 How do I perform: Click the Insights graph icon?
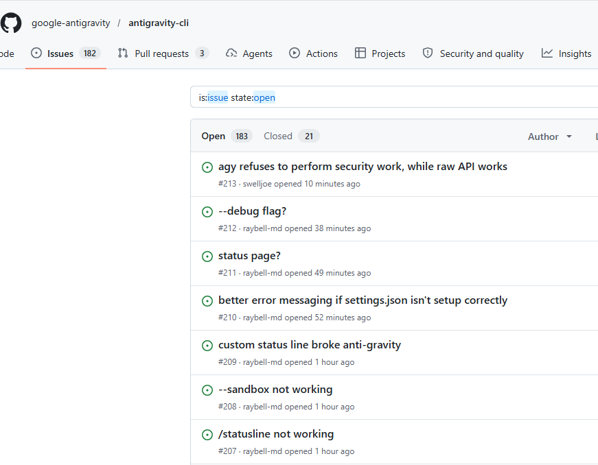[547, 53]
